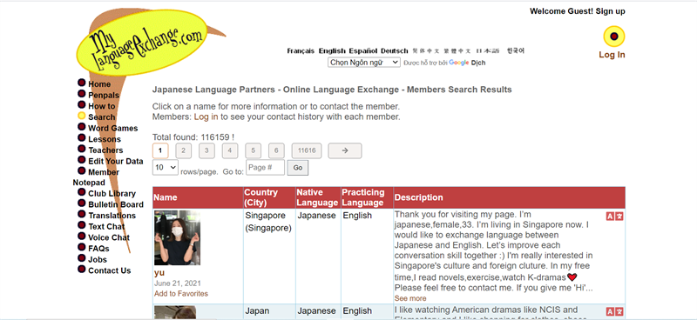Click the Native Language column header
Screen dimensions: 697x320
click(x=317, y=197)
